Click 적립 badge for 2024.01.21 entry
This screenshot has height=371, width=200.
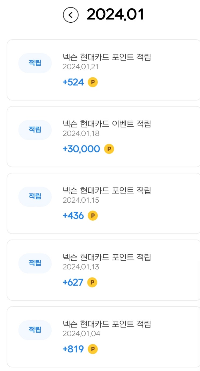(x=35, y=63)
